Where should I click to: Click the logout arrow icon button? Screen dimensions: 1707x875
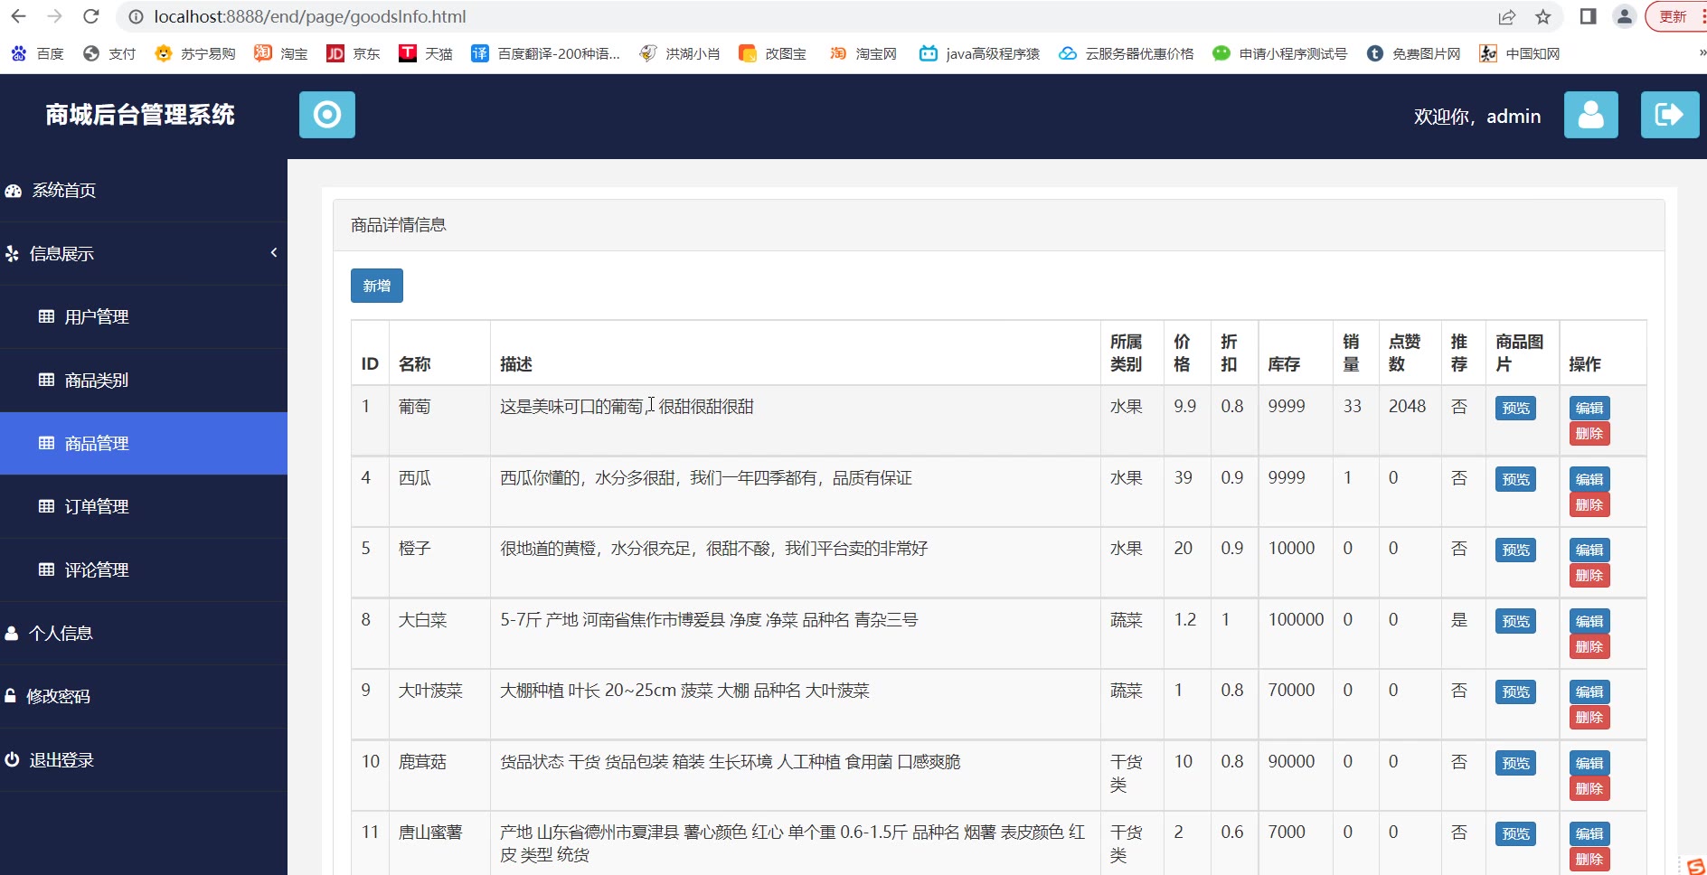[x=1669, y=115]
